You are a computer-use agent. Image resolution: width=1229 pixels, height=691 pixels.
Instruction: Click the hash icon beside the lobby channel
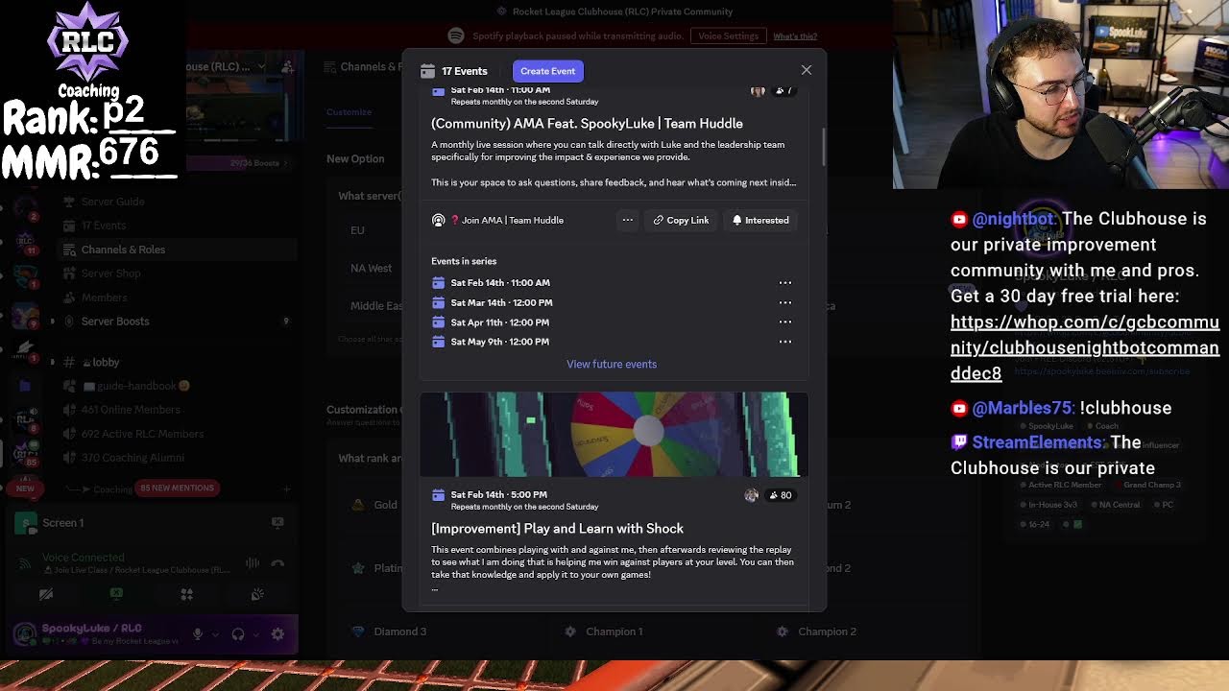coord(68,362)
